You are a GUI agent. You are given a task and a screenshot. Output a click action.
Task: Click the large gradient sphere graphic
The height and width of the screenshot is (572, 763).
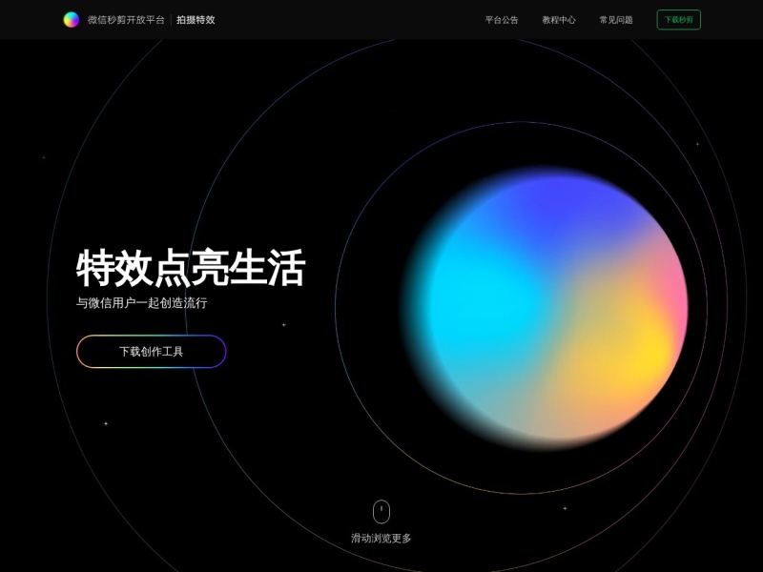tap(545, 306)
